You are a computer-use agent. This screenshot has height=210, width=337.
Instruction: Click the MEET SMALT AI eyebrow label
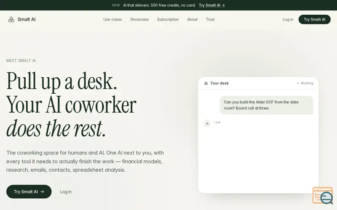click(x=21, y=60)
